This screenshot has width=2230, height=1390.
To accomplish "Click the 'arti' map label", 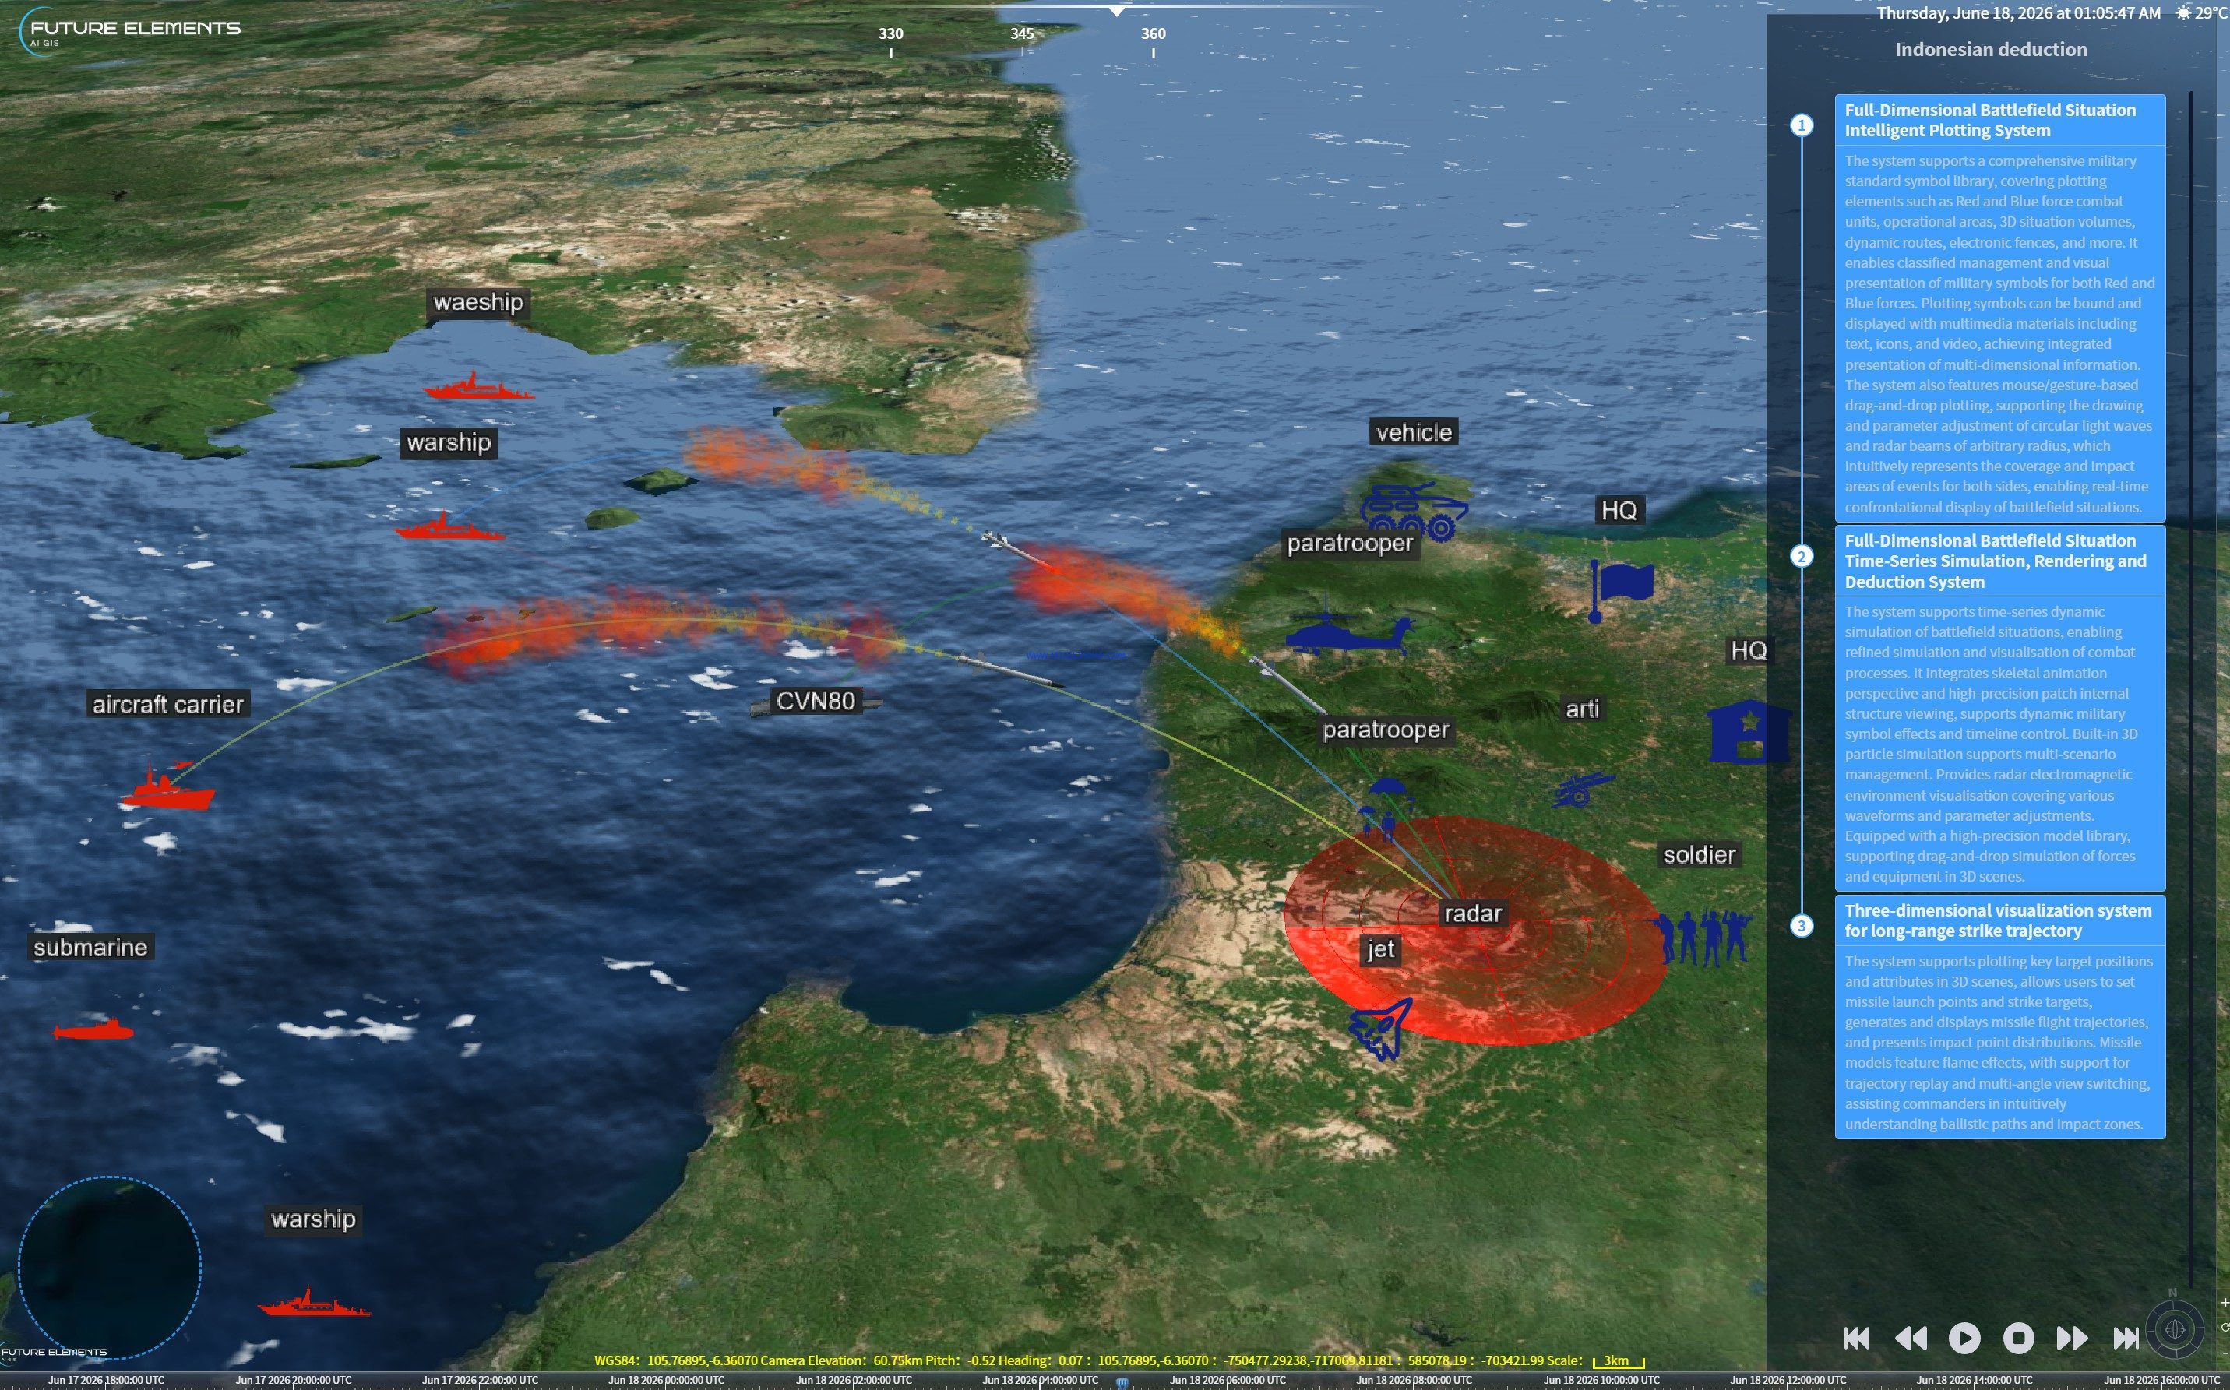I will (x=1583, y=709).
